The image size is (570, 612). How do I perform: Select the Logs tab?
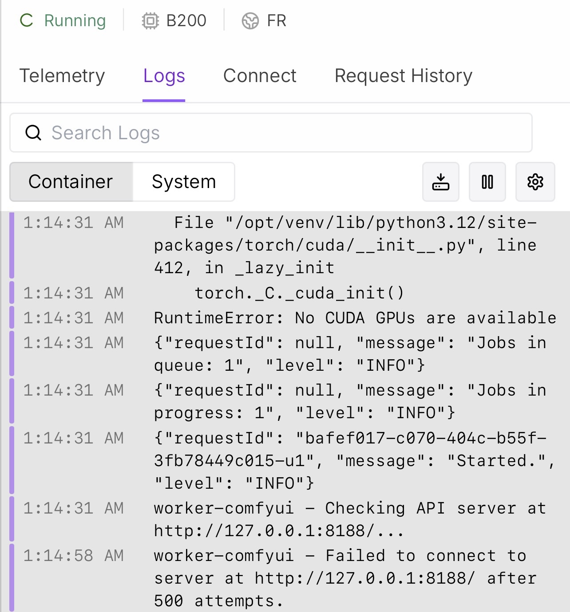tap(164, 76)
